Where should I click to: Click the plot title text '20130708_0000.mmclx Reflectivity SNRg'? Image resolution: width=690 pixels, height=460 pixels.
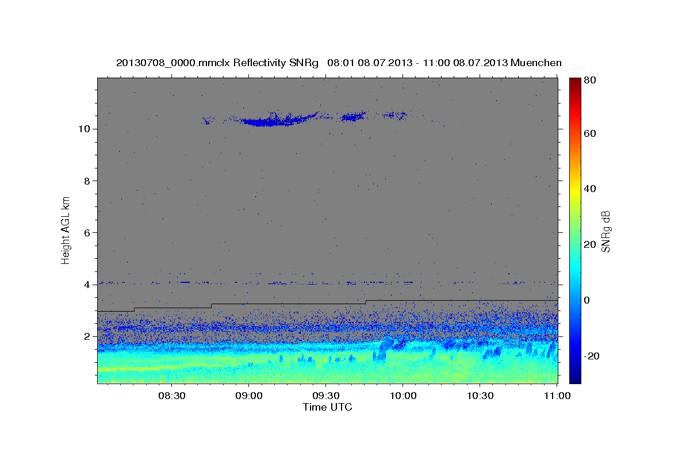[x=217, y=63]
